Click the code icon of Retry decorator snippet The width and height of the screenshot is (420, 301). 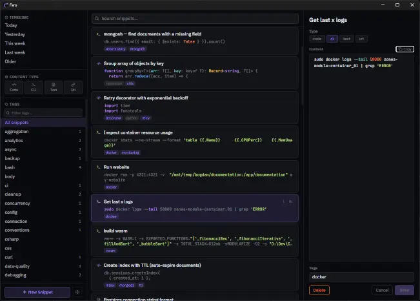[98, 98]
